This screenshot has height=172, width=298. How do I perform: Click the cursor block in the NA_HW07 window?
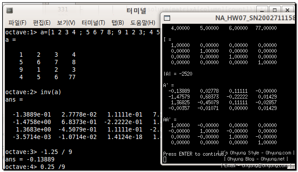coord(165,160)
